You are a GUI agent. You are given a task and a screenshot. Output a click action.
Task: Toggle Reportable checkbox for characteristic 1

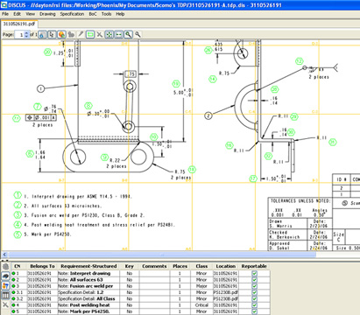(x=254, y=273)
